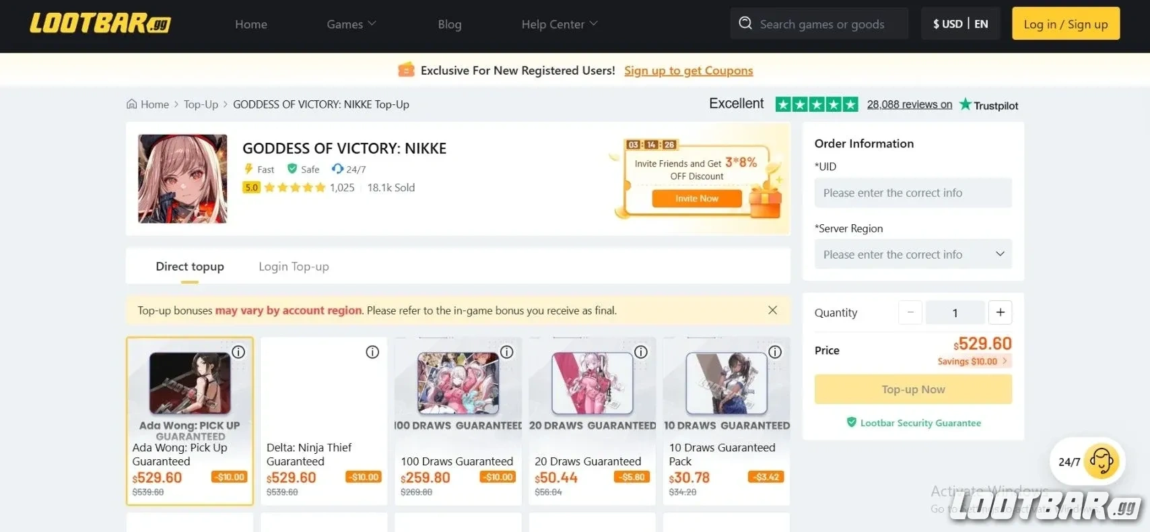This screenshot has height=532, width=1150.
Task: Expand the Help Center dropdown
Action: coord(559,24)
